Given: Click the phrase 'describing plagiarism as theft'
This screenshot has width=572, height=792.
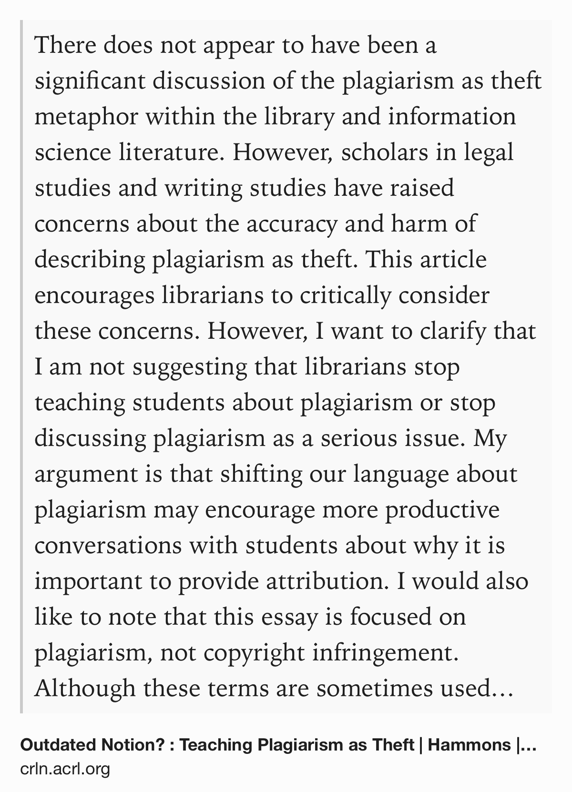Looking at the screenshot, I should pos(190,261).
